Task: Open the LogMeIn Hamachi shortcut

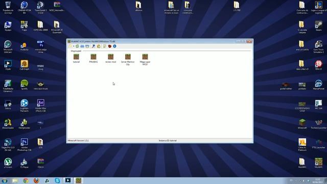Action: (24, 106)
